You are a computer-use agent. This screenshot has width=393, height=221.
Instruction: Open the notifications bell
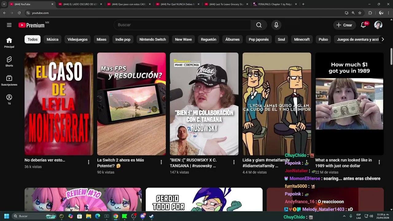click(363, 25)
